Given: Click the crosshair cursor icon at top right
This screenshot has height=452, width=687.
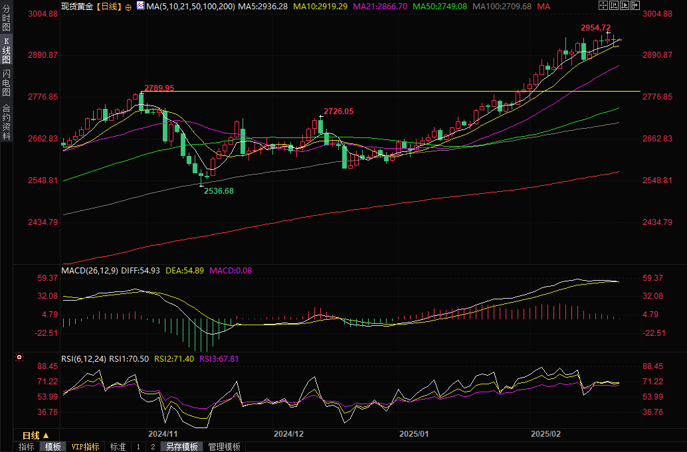Looking at the screenshot, I should 603,5.
